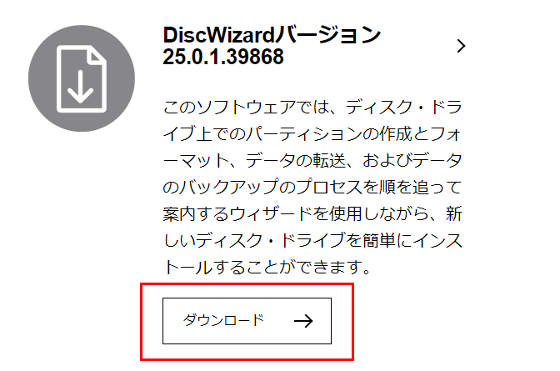The width and height of the screenshot is (560, 371).
Task: Click the word DiscWizard in the heading
Action: click(x=218, y=35)
